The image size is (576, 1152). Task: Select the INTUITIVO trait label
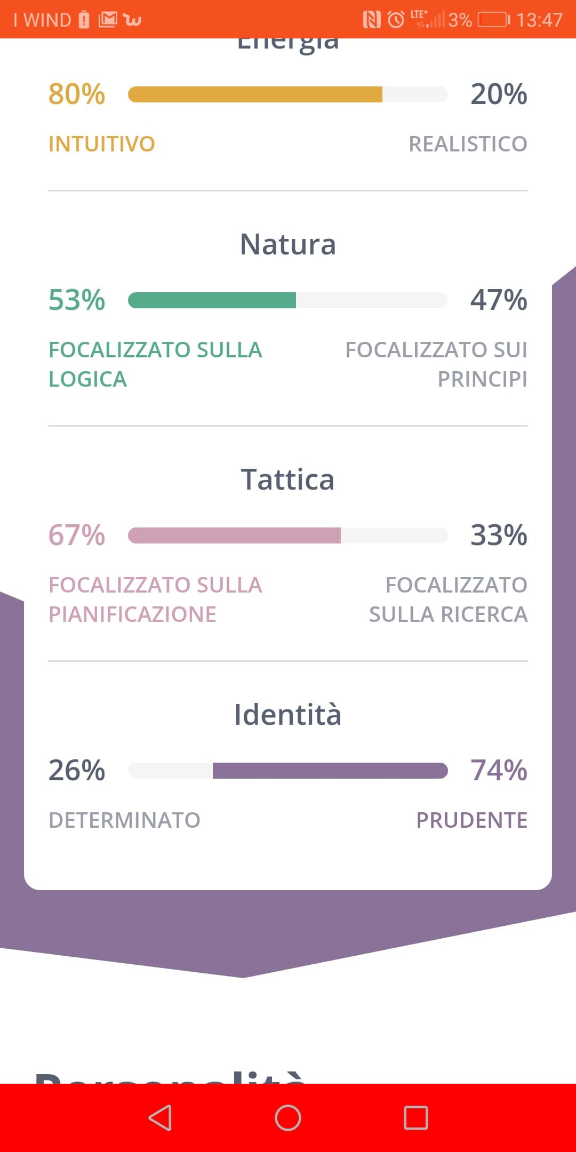pyautogui.click(x=102, y=144)
